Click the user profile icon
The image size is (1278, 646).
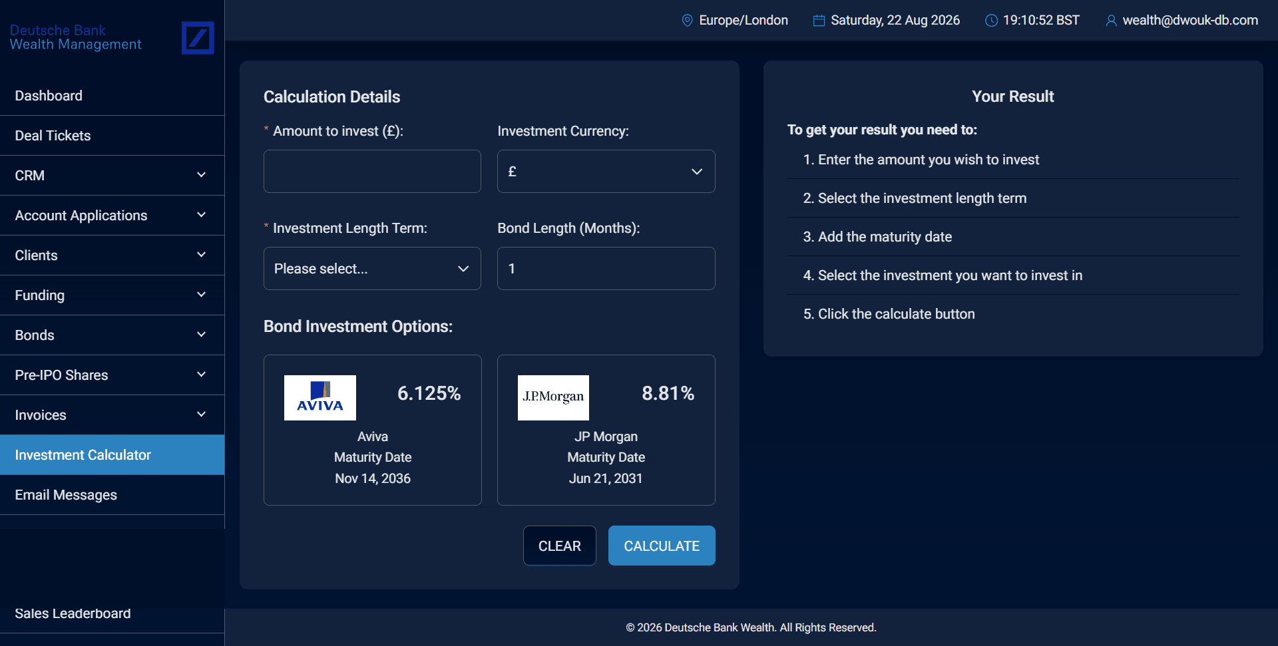point(1111,21)
